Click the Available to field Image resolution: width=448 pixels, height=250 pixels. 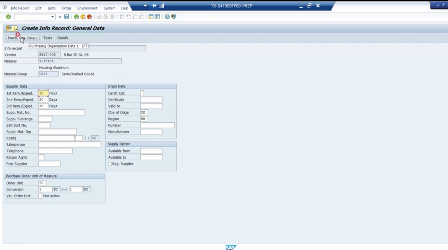151,157
